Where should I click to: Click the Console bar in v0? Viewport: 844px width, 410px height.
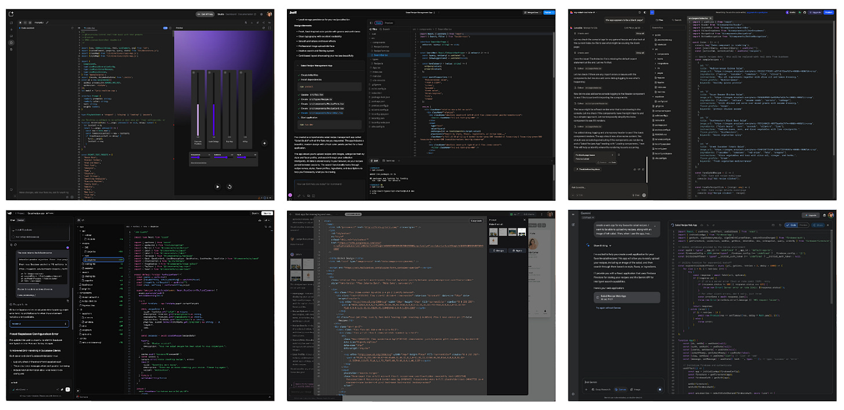[174, 397]
